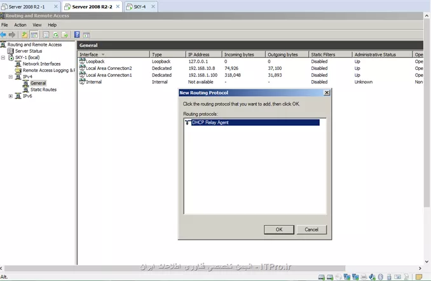431x281 pixels.
Task: Select the Server Status tree item
Action: click(x=29, y=51)
